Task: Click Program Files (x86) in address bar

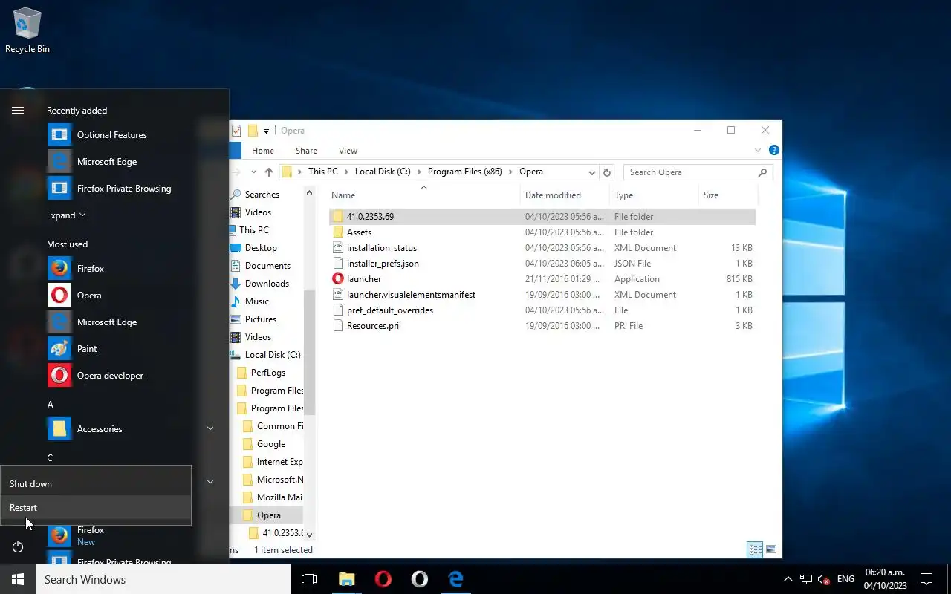Action: (x=465, y=172)
